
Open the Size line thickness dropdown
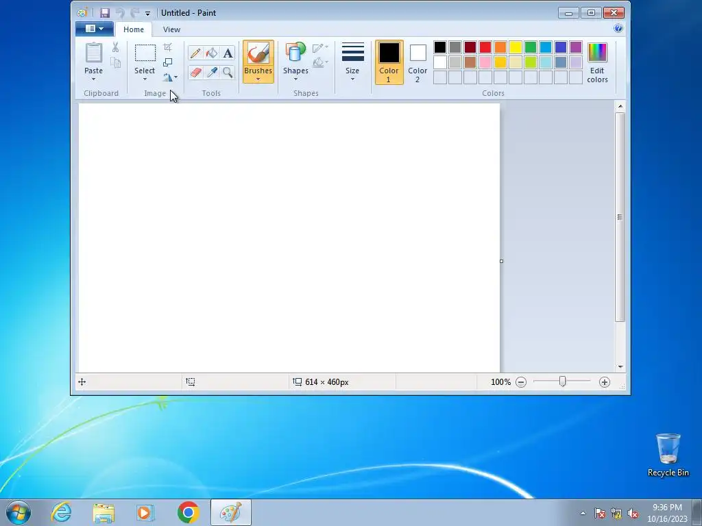point(352,62)
